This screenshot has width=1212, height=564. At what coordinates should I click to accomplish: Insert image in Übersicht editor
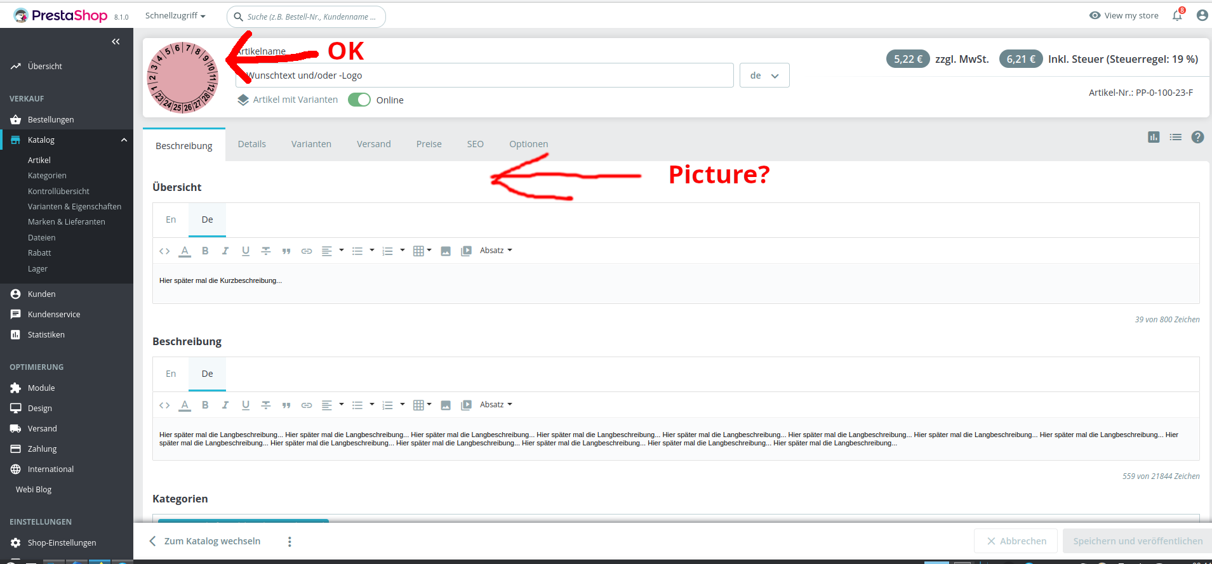446,251
